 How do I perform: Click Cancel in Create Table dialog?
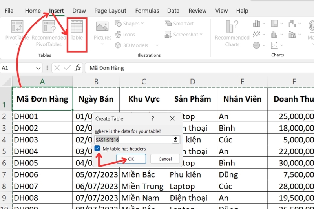point(165,159)
